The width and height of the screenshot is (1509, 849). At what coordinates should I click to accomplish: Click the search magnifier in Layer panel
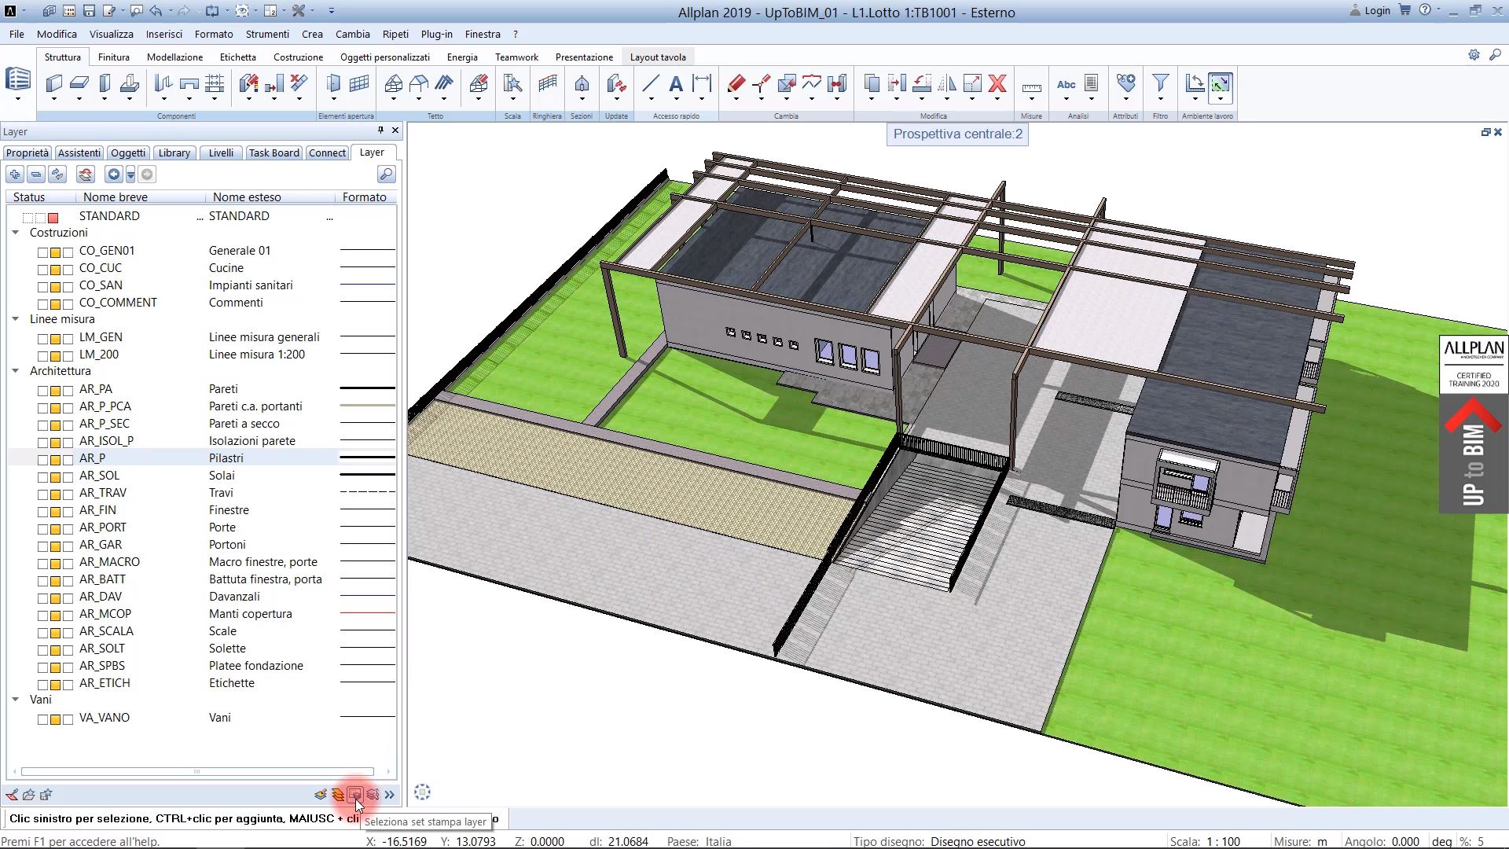click(x=386, y=175)
